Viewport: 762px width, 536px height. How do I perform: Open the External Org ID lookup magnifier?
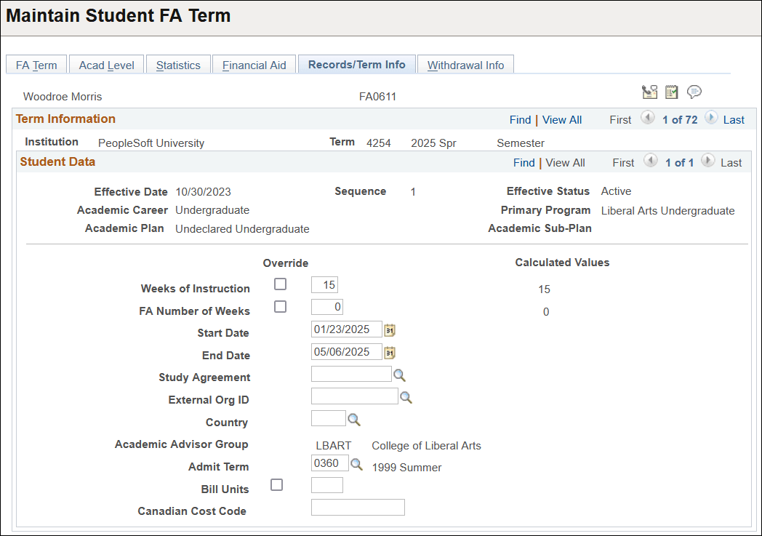pos(406,396)
